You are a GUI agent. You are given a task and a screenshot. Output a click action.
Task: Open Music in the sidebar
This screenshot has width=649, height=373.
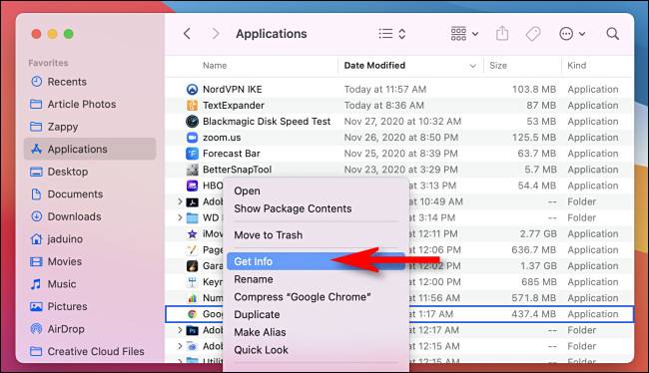[90, 283]
